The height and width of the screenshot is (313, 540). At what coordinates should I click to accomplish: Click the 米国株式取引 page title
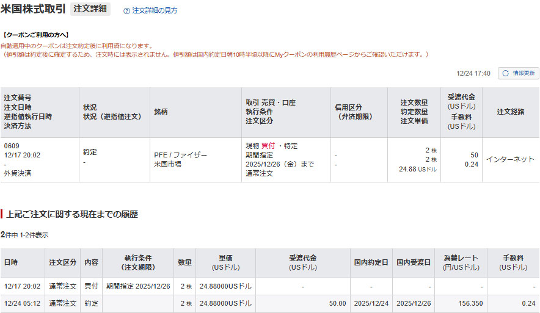tap(34, 10)
